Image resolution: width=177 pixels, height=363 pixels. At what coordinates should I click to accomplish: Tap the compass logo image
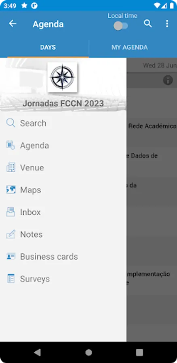pyautogui.click(x=62, y=77)
